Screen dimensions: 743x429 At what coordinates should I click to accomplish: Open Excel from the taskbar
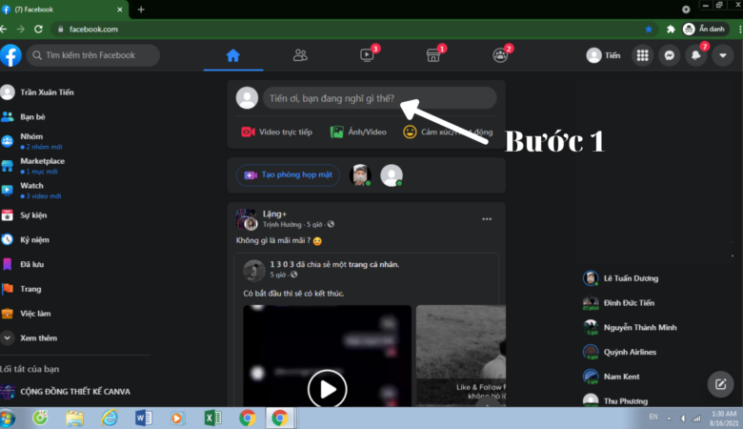[212, 419]
